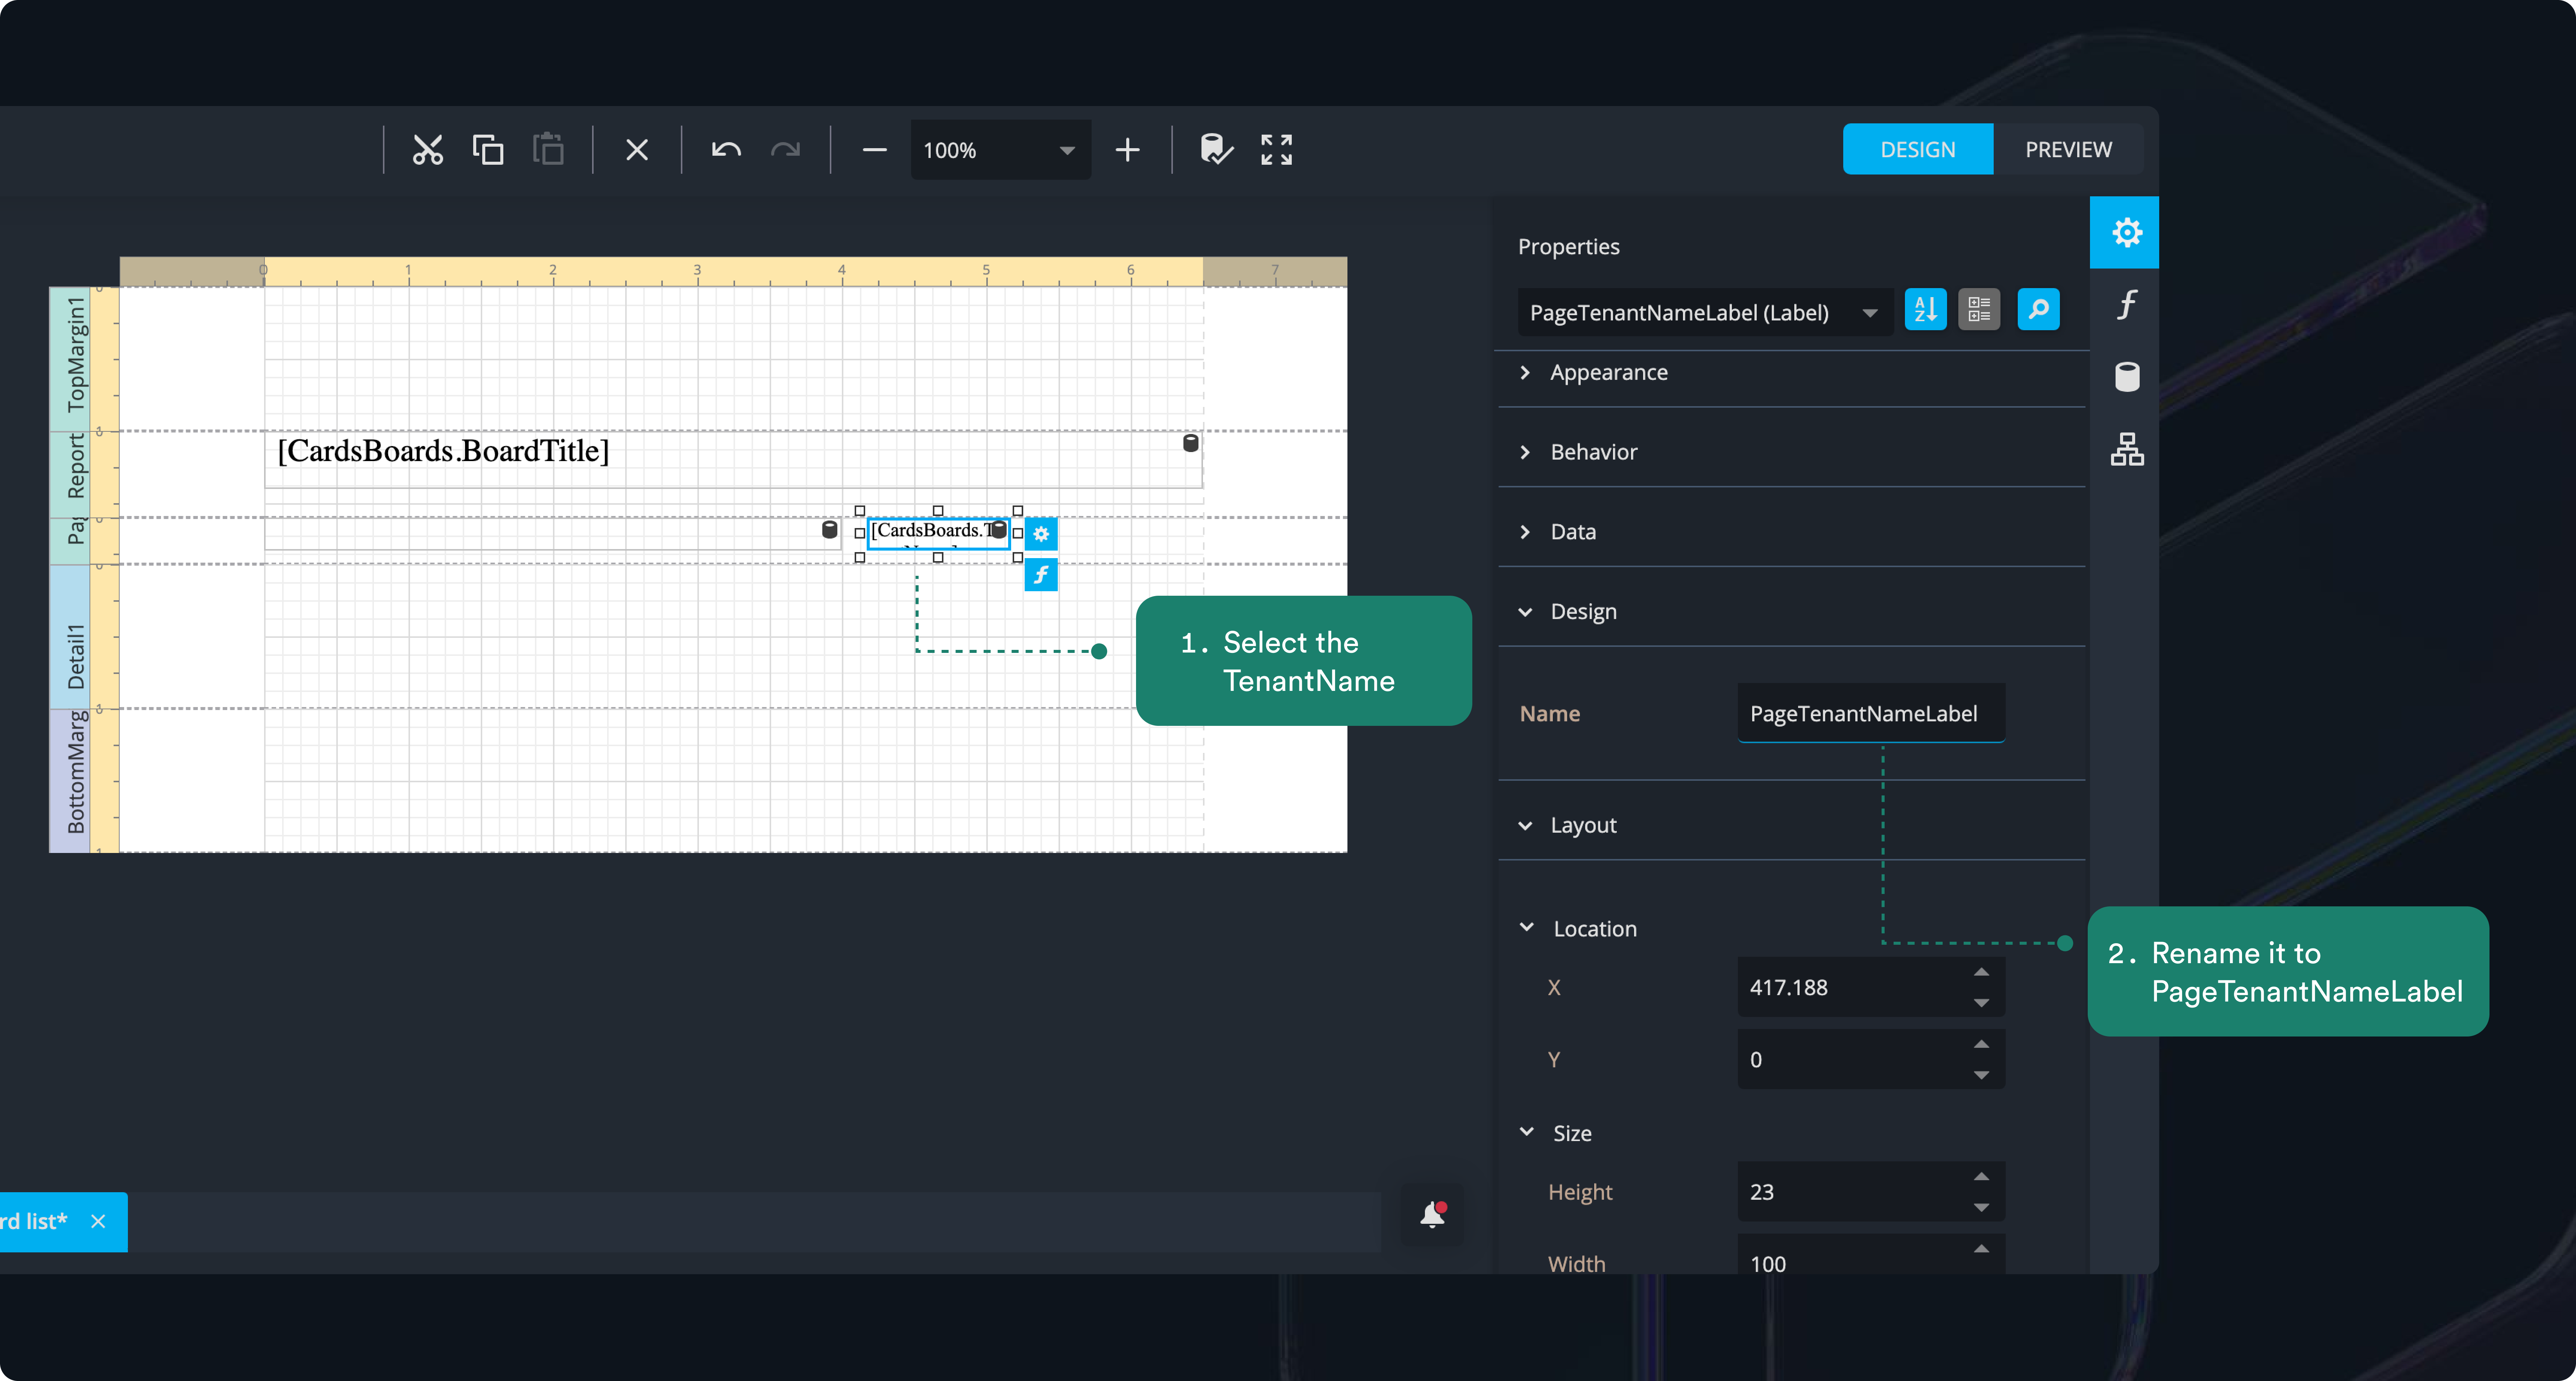This screenshot has height=1381, width=2576.
Task: Click the categorized properties view icon
Action: pos(1979,310)
